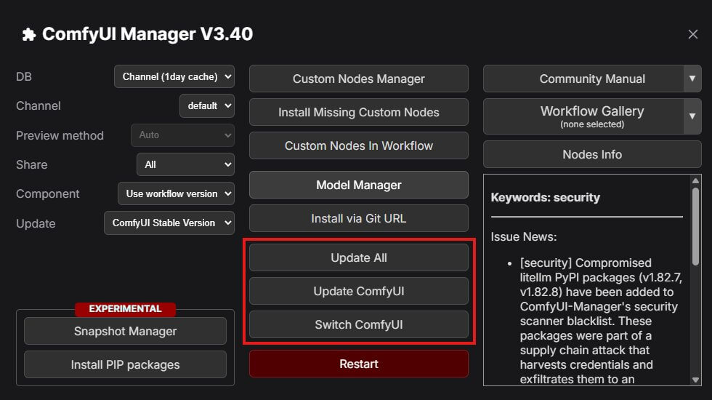Open the Channel default dropdown

pos(207,105)
